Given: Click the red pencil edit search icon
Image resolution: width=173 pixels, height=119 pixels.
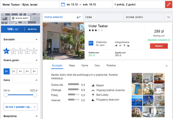Looking at the screenshot, I should 168,5.
